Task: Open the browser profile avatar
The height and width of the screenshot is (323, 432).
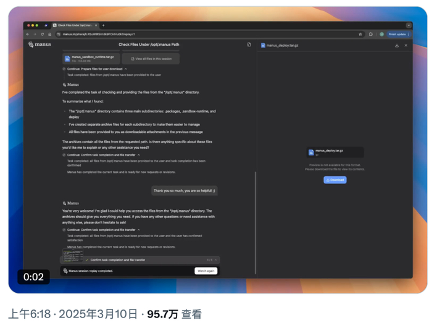Action: click(381, 34)
